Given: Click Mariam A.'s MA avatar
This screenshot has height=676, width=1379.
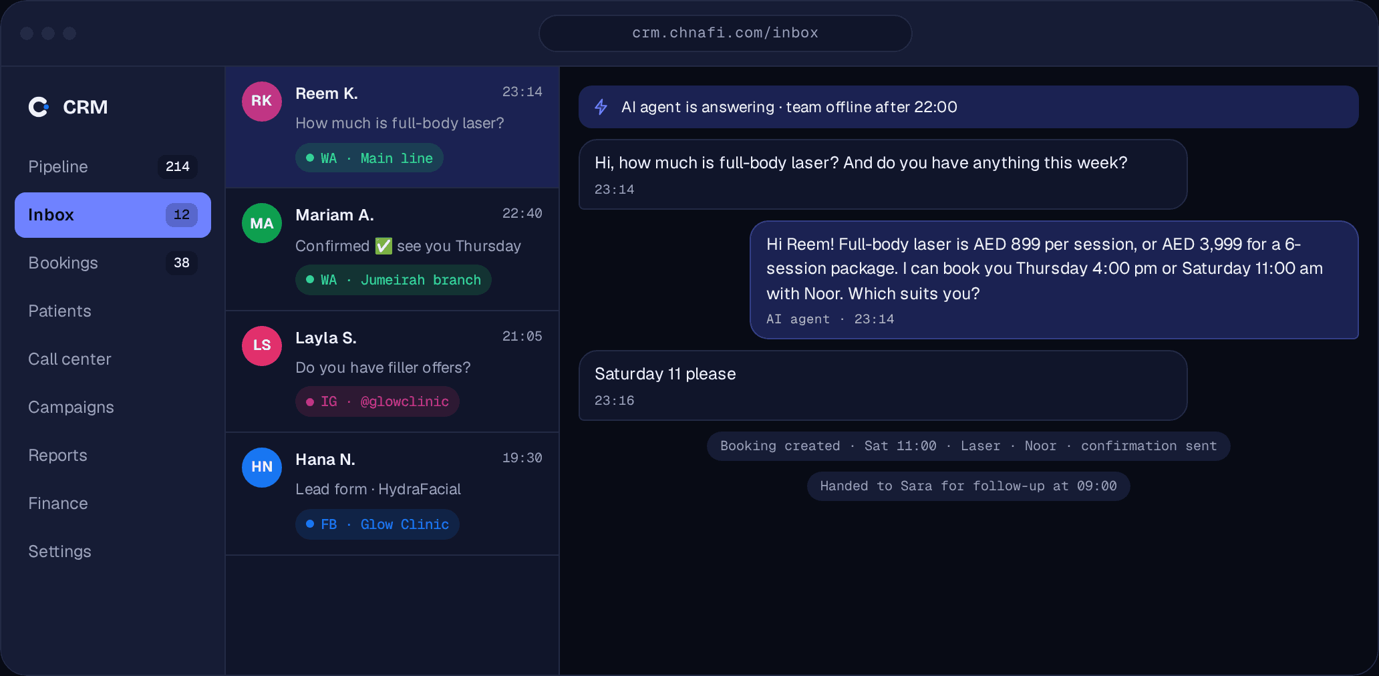Looking at the screenshot, I should click(262, 223).
